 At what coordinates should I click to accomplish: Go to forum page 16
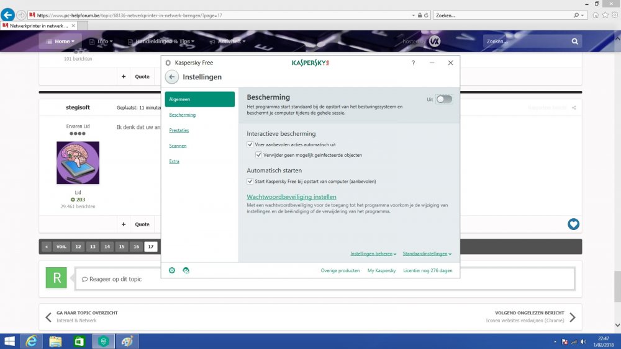tap(136, 247)
